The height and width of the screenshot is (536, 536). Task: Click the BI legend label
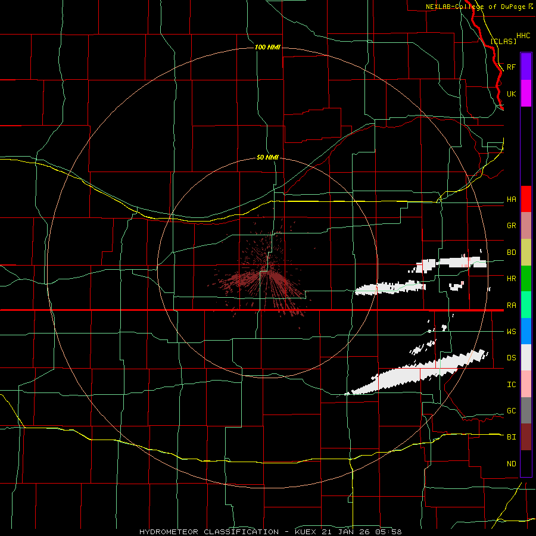(x=512, y=437)
